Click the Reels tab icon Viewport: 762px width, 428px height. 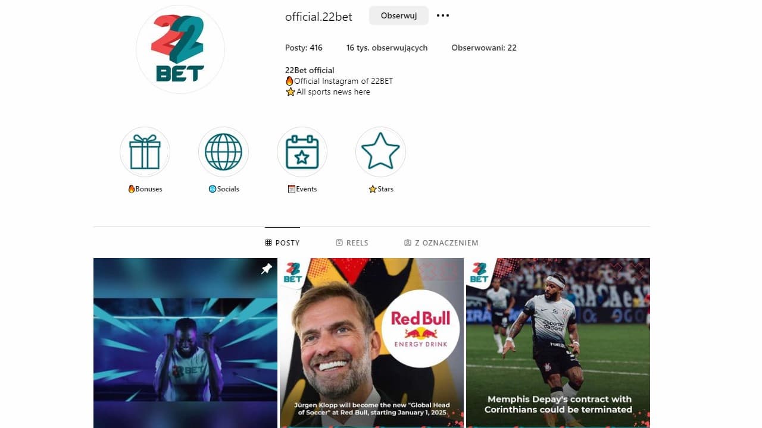click(339, 243)
